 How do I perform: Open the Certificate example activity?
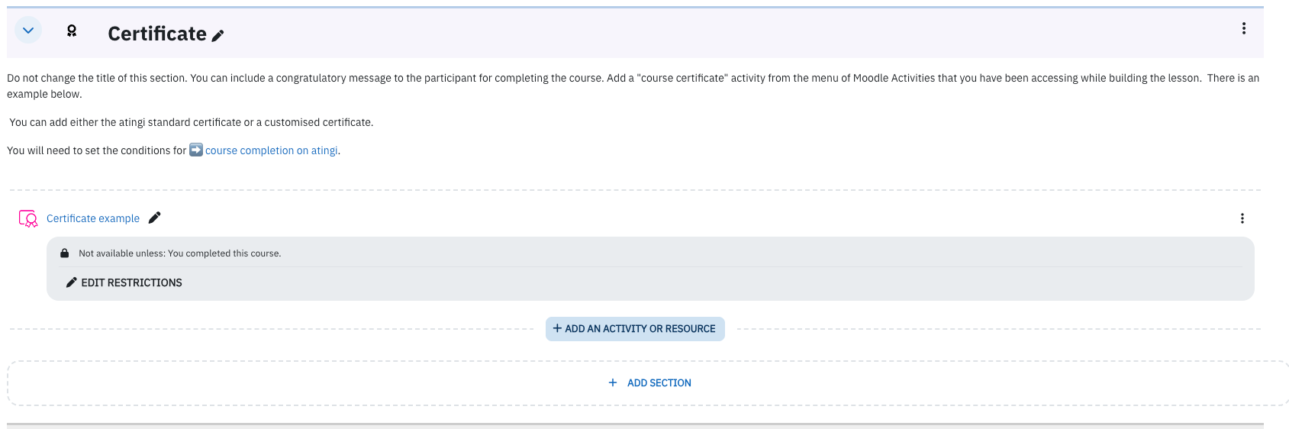pyautogui.click(x=93, y=218)
